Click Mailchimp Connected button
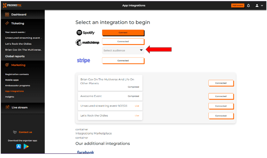 (123, 42)
